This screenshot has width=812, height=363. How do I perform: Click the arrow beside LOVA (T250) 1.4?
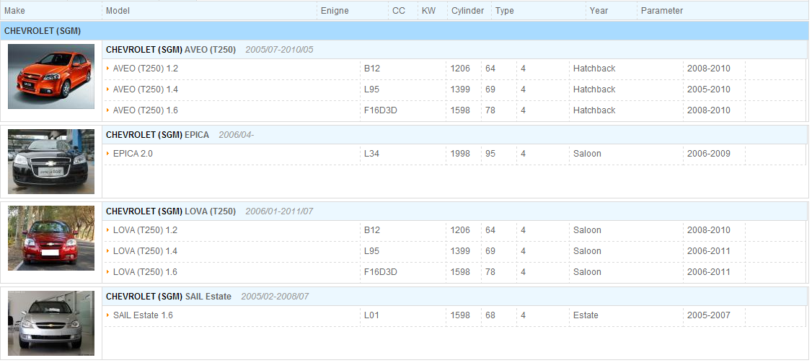[107, 251]
